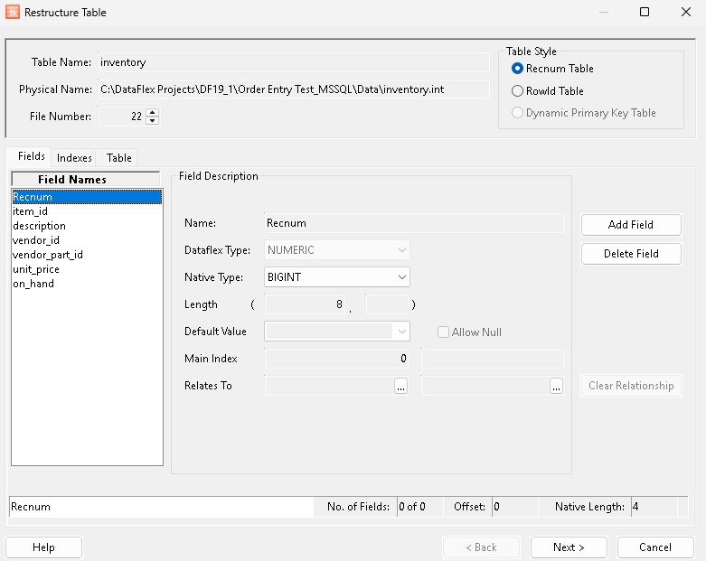Image resolution: width=706 pixels, height=561 pixels.
Task: Select the Recnum Table radio button
Action: 518,69
